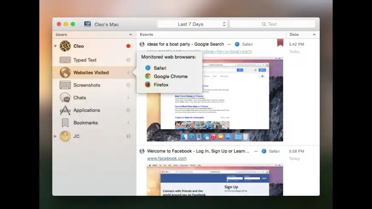
Task: Open the Facebook page screenshot thumbnail
Action: pos(215,180)
